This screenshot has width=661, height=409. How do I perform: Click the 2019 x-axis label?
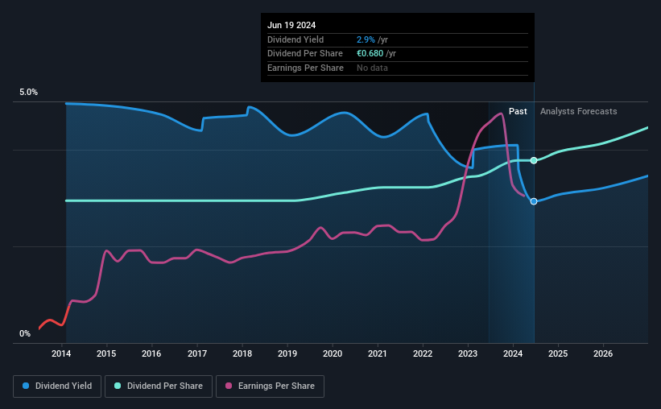point(287,353)
